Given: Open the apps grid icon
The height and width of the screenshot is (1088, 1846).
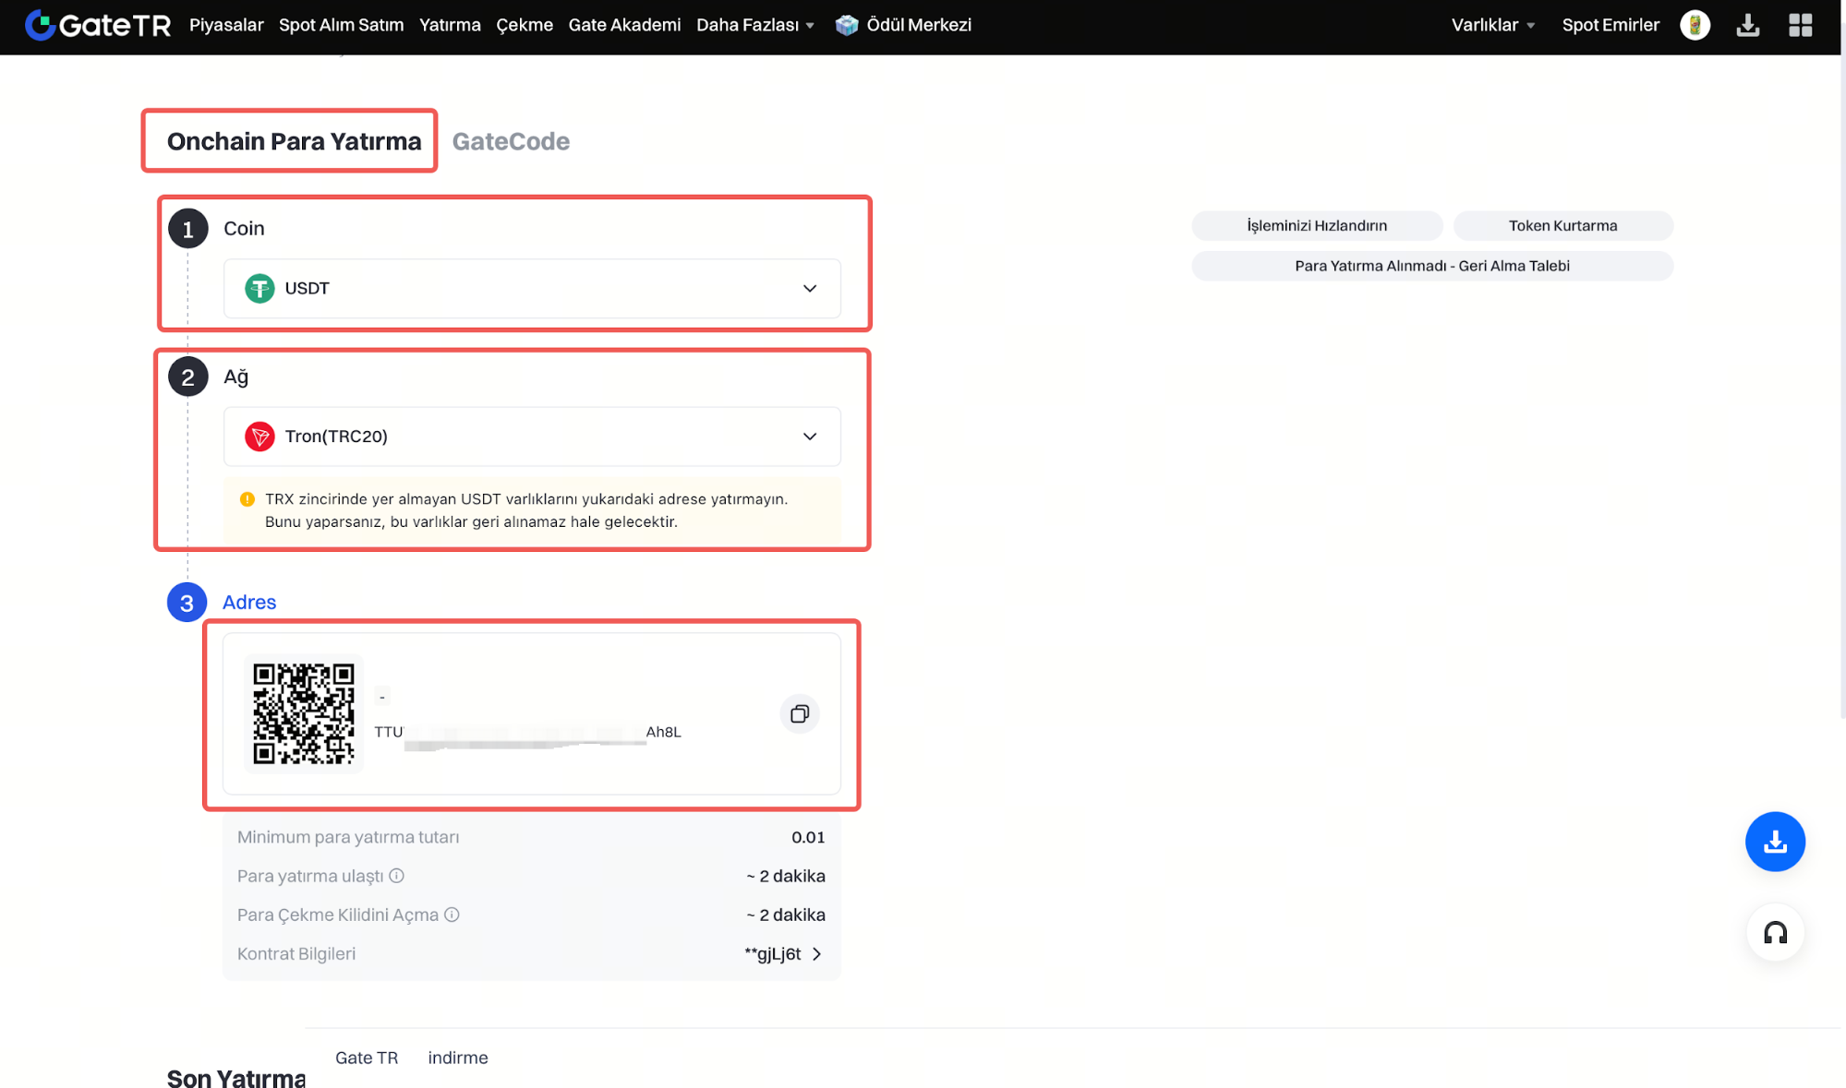Looking at the screenshot, I should tap(1800, 25).
